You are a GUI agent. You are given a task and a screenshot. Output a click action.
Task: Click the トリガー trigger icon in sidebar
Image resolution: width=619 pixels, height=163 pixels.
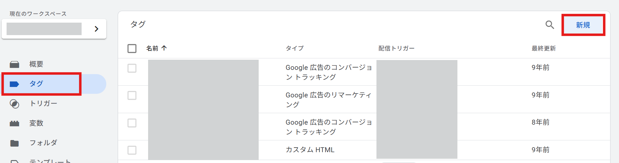(x=14, y=104)
